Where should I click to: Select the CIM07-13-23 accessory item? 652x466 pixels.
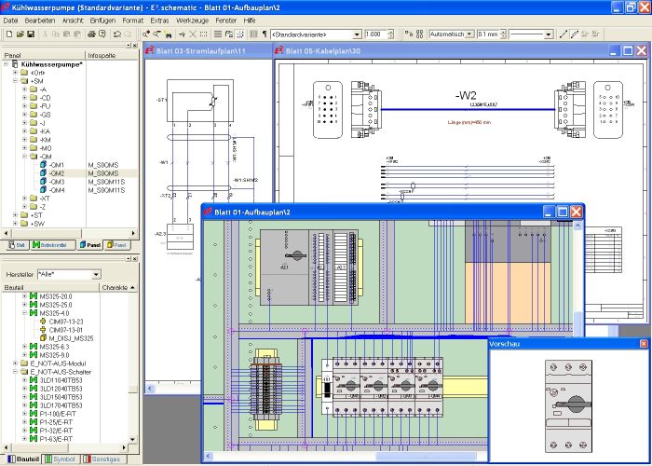(67, 322)
